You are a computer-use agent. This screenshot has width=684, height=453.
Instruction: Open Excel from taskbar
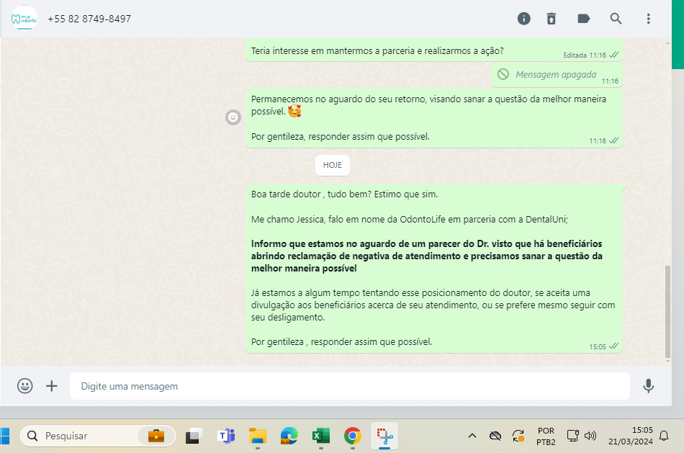pyautogui.click(x=321, y=436)
